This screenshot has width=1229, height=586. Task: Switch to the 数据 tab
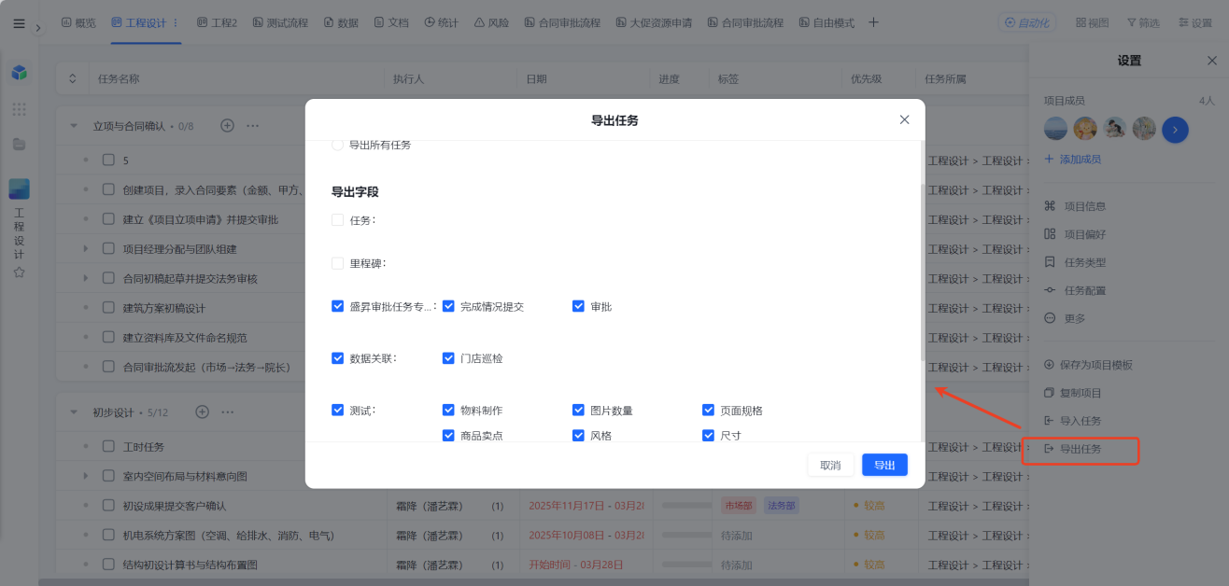click(341, 22)
